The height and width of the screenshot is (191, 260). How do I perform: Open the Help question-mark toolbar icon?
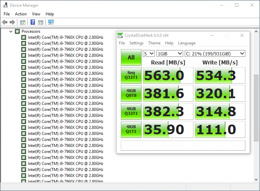click(33, 22)
